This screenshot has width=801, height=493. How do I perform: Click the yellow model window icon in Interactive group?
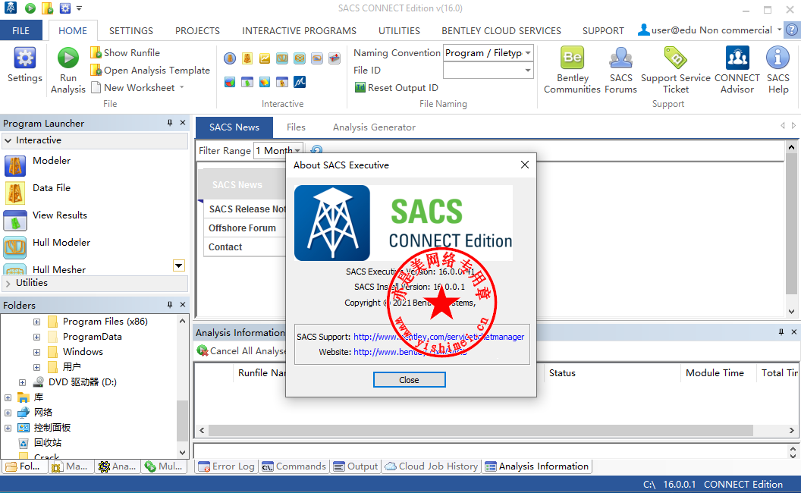[282, 82]
